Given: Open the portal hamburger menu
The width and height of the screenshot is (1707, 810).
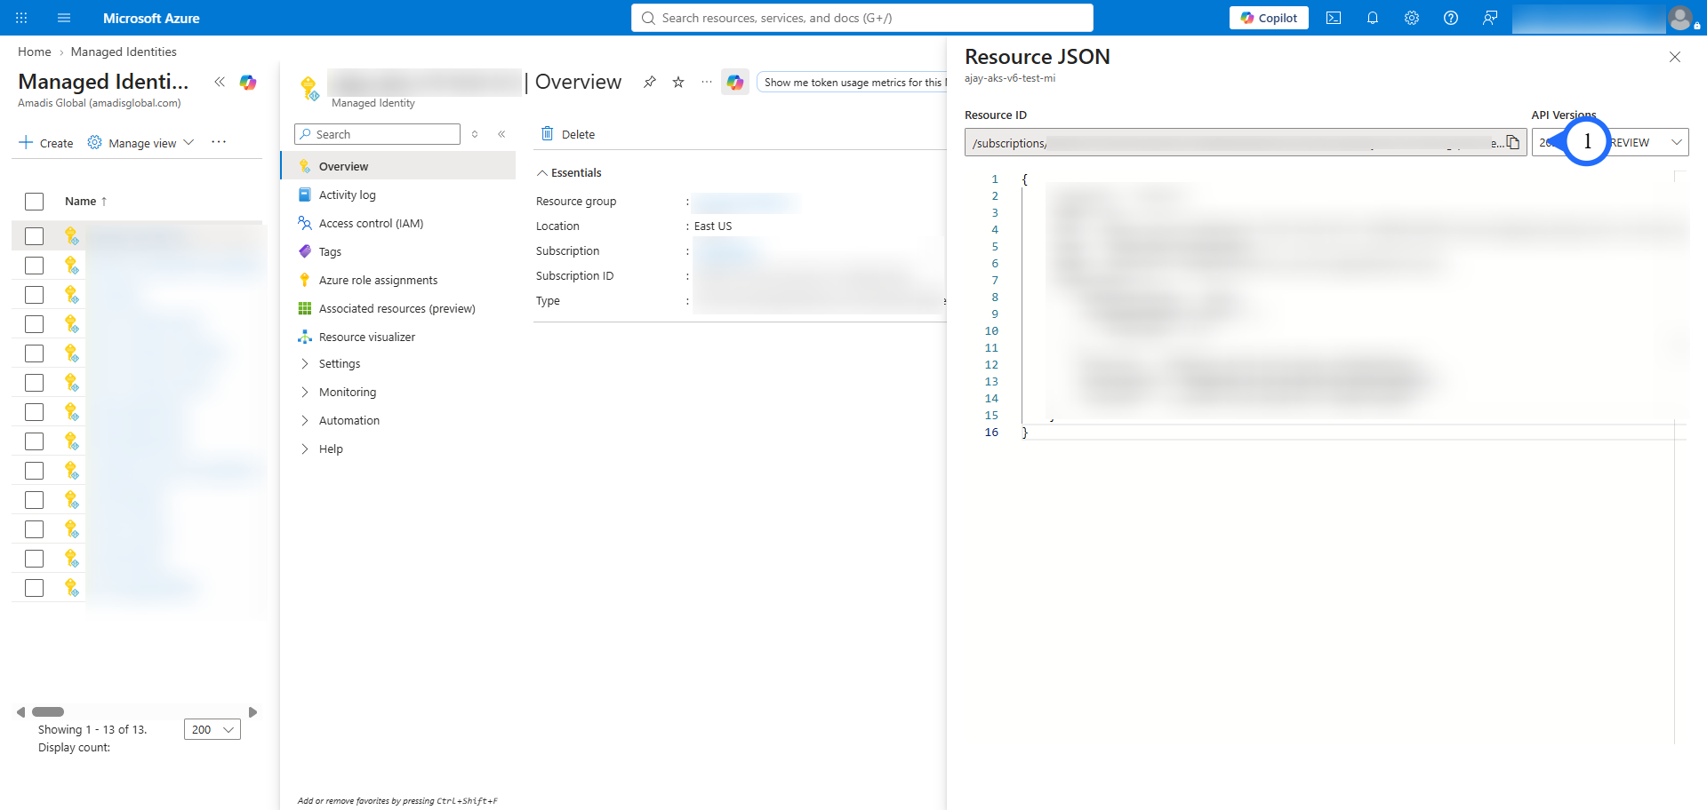Looking at the screenshot, I should (64, 18).
